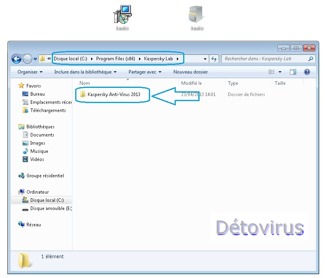The width and height of the screenshot is (325, 278).
Task: Click the Groupe résidentiel icon
Action: (21, 176)
